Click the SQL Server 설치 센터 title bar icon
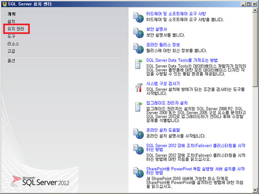Image resolution: width=259 pixels, height=194 pixels. click(x=5, y=4)
